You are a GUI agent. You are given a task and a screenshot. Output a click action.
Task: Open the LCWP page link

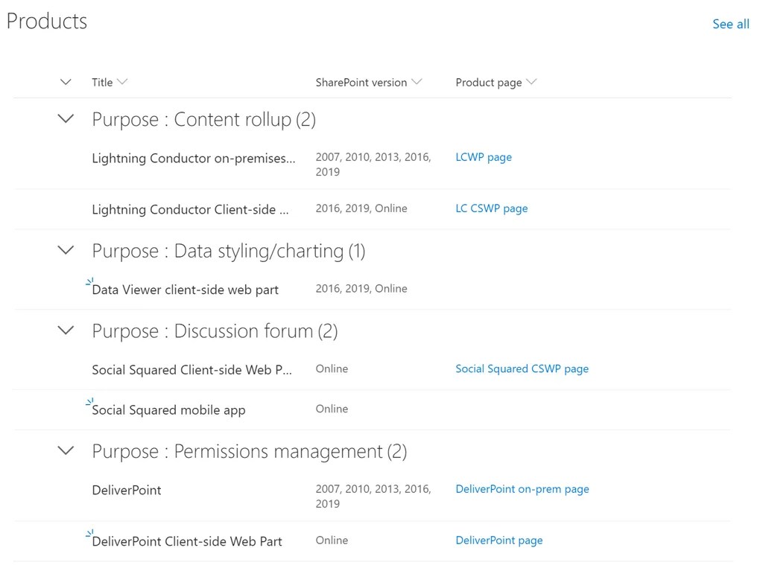pyautogui.click(x=484, y=157)
